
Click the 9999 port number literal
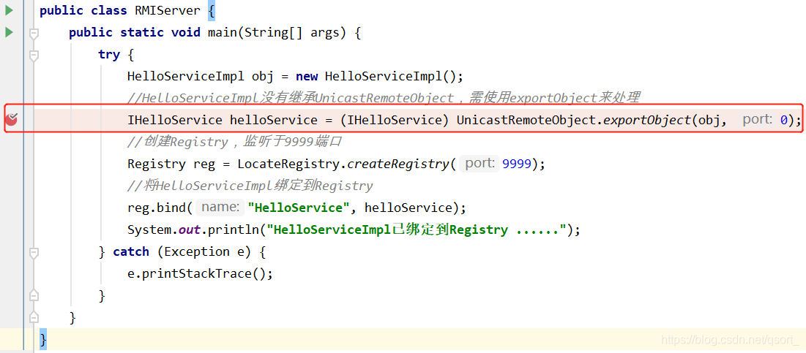(x=516, y=164)
